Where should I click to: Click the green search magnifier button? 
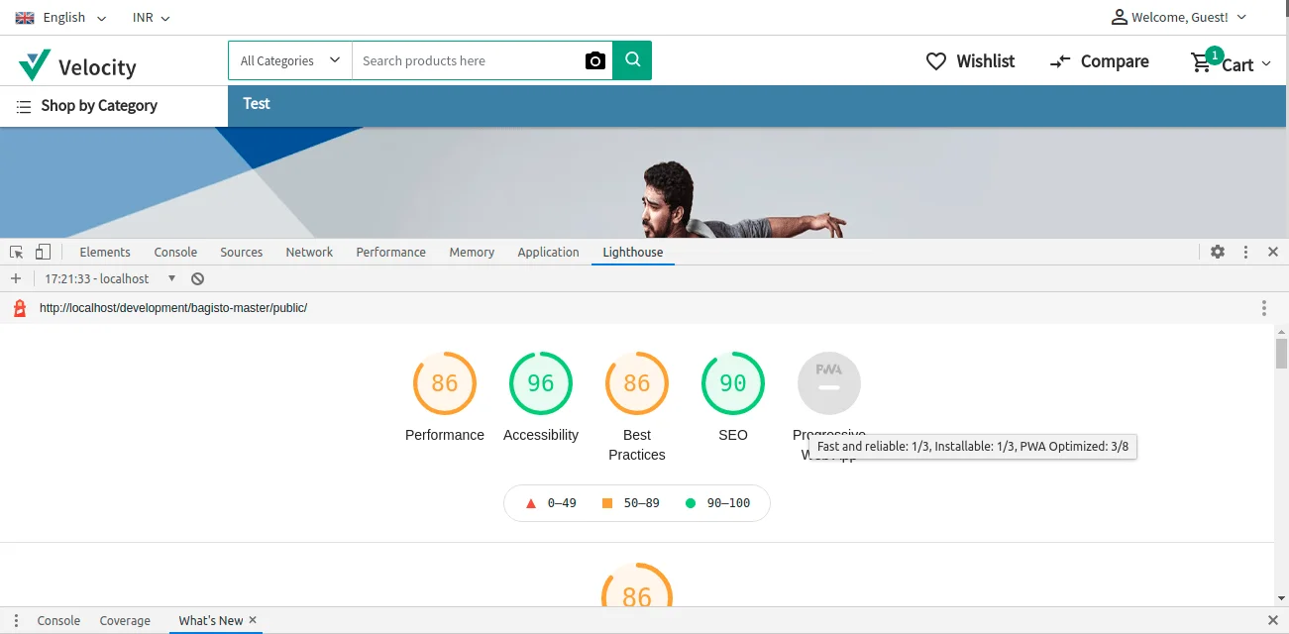point(632,60)
